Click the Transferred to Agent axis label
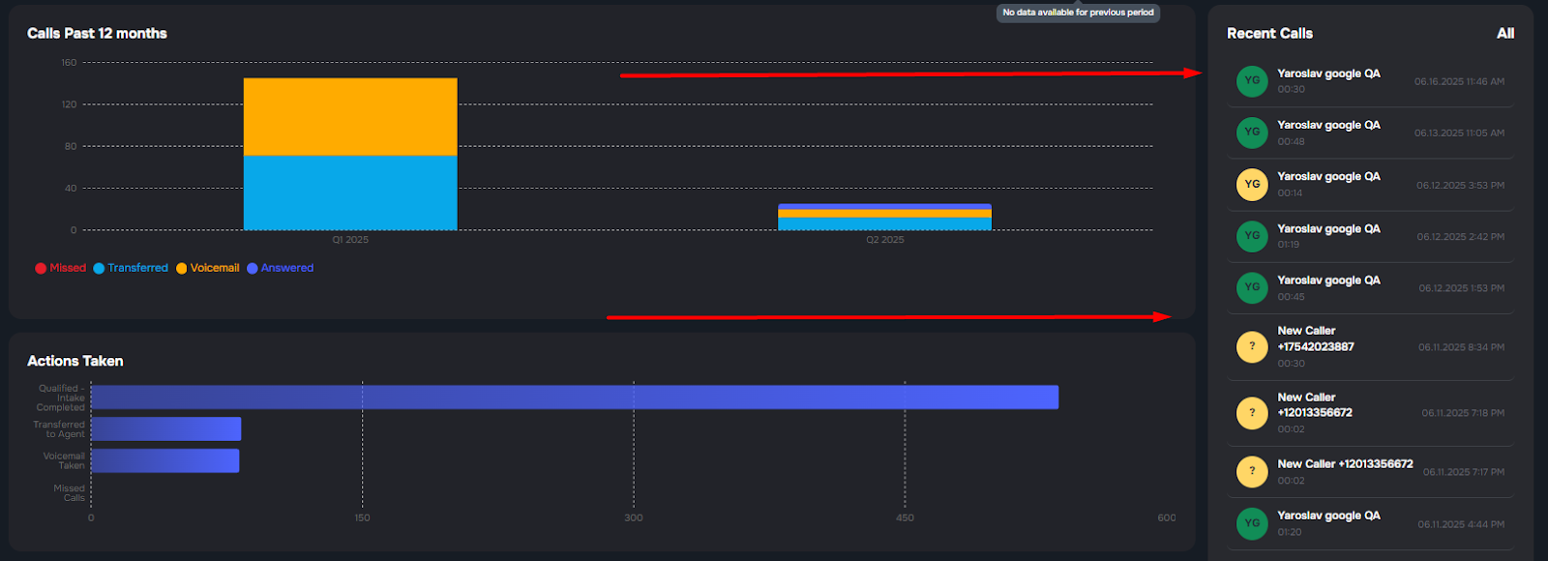Screen dimensions: 1548x561 [x=59, y=429]
